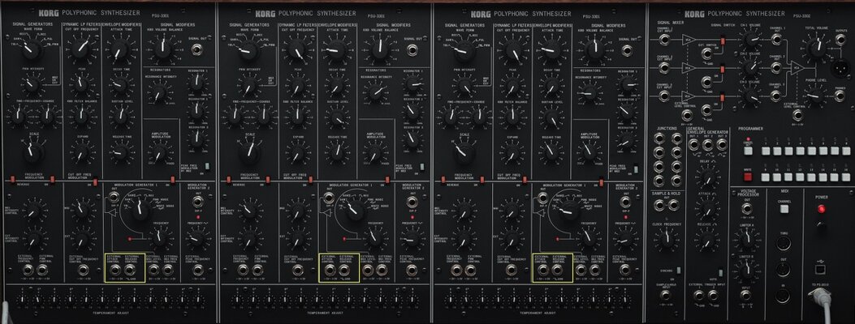The height and width of the screenshot is (324, 855).
Task: Toggle Peak Freq Modulation by MG2 on left panel
Action: click(208, 166)
